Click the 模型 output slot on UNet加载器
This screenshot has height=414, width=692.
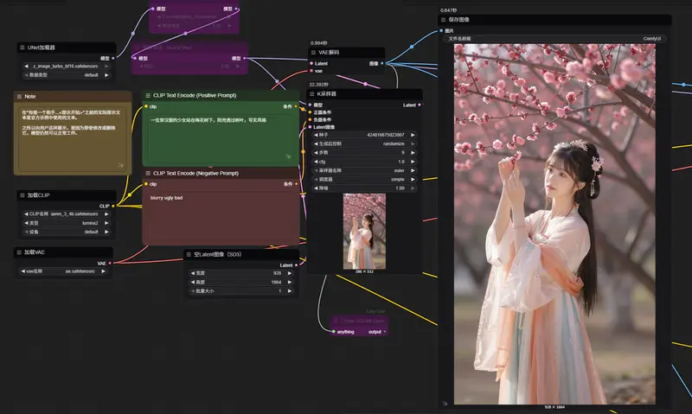click(113, 58)
